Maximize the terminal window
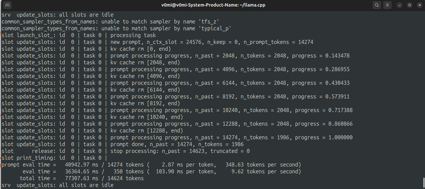The height and width of the screenshot is (189, 425). coord(410,5)
